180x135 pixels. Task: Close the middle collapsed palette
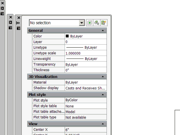tap(10, 17)
